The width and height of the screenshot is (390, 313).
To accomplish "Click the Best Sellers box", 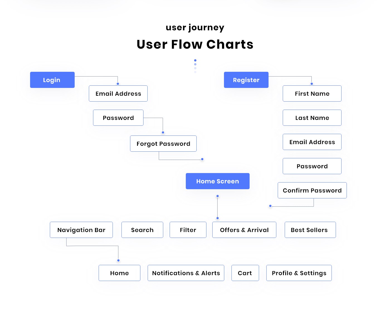I will pos(310,230).
